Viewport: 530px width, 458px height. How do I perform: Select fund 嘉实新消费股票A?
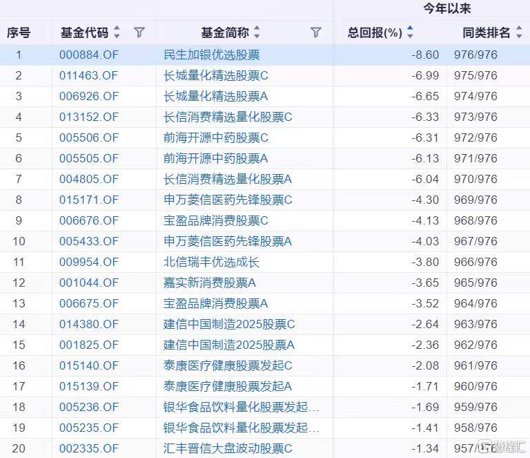(210, 283)
